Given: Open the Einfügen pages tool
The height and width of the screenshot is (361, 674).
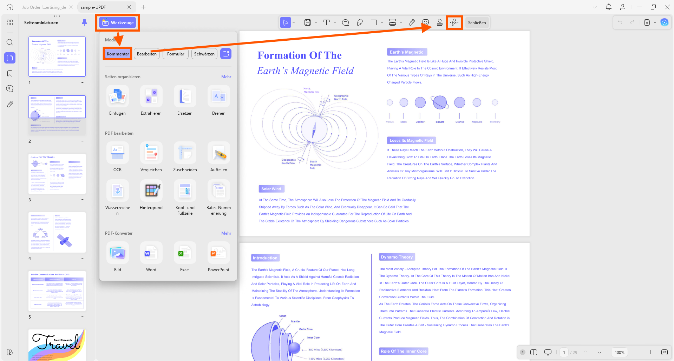Looking at the screenshot, I should (117, 100).
